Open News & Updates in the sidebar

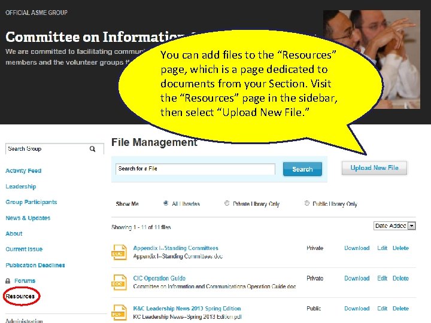tap(28, 218)
